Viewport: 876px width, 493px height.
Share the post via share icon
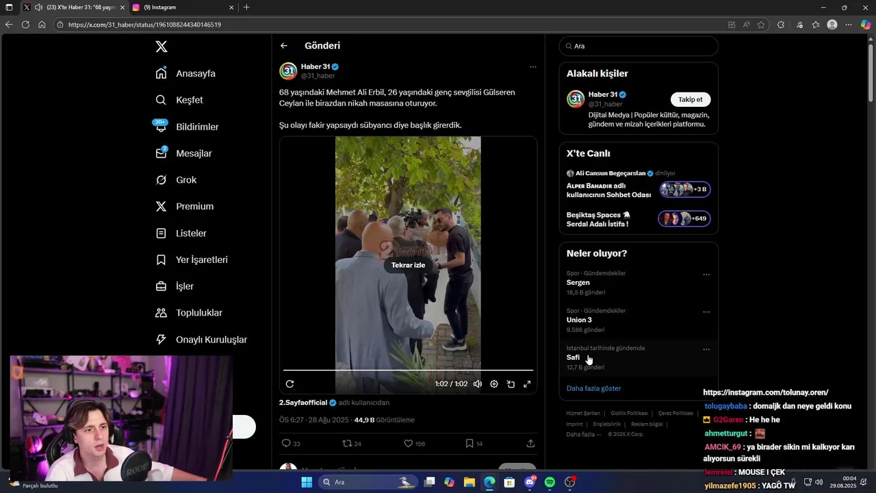point(530,444)
